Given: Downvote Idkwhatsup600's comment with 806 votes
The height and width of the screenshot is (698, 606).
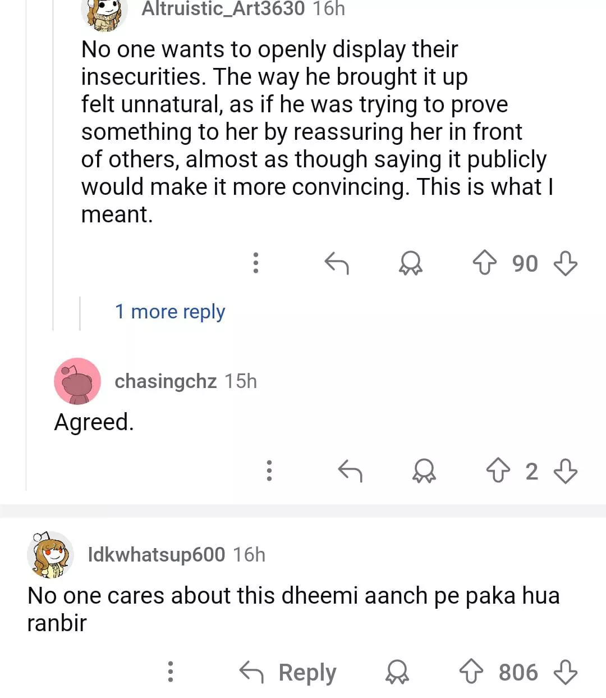Looking at the screenshot, I should point(565,672).
